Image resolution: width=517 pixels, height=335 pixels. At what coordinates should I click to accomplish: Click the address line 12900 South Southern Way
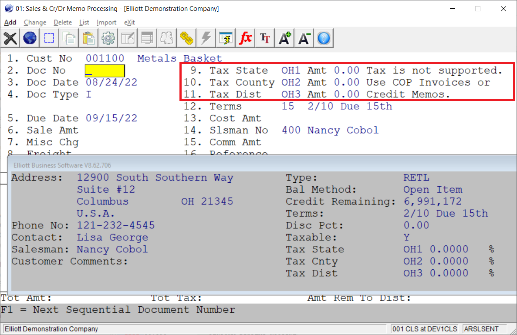tap(155, 178)
